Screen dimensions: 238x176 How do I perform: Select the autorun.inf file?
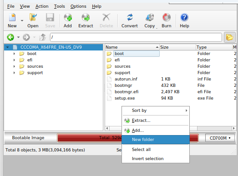(126, 79)
